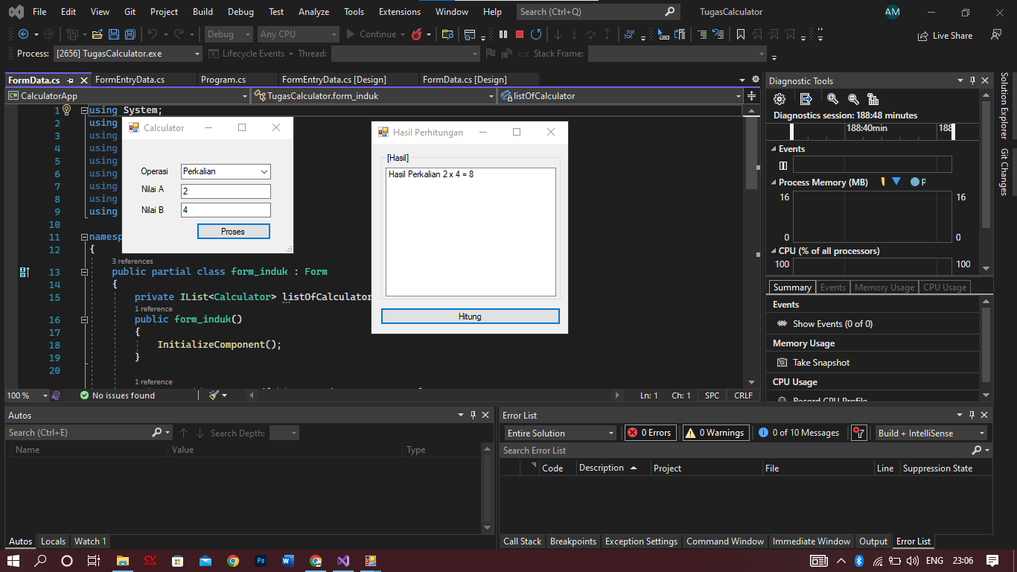Click the Search Error List field
This screenshot has height=572, width=1017.
point(736,451)
